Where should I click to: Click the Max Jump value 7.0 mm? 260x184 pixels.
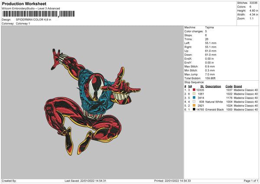pos(210,74)
